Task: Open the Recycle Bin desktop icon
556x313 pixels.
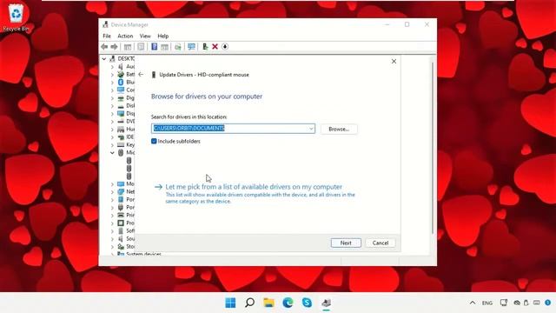Action: [x=16, y=17]
